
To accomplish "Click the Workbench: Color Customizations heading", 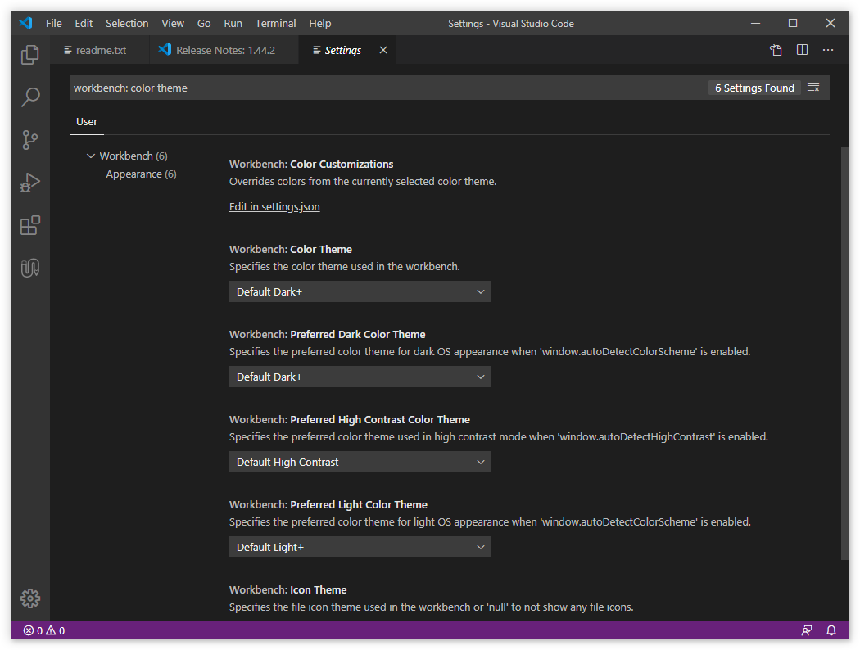I will (x=311, y=164).
